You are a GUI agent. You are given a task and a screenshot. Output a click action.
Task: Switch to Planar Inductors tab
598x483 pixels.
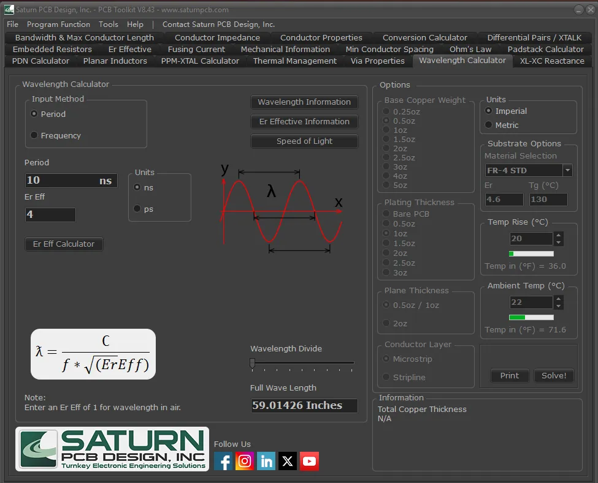pyautogui.click(x=115, y=61)
